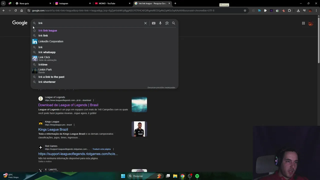Select suggestion 'link a link to the past'
Image resolution: width=320 pixels, height=180 pixels.
tap(104, 77)
